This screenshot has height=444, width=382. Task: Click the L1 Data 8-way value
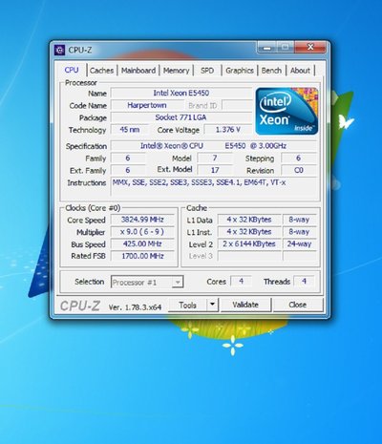coord(299,220)
